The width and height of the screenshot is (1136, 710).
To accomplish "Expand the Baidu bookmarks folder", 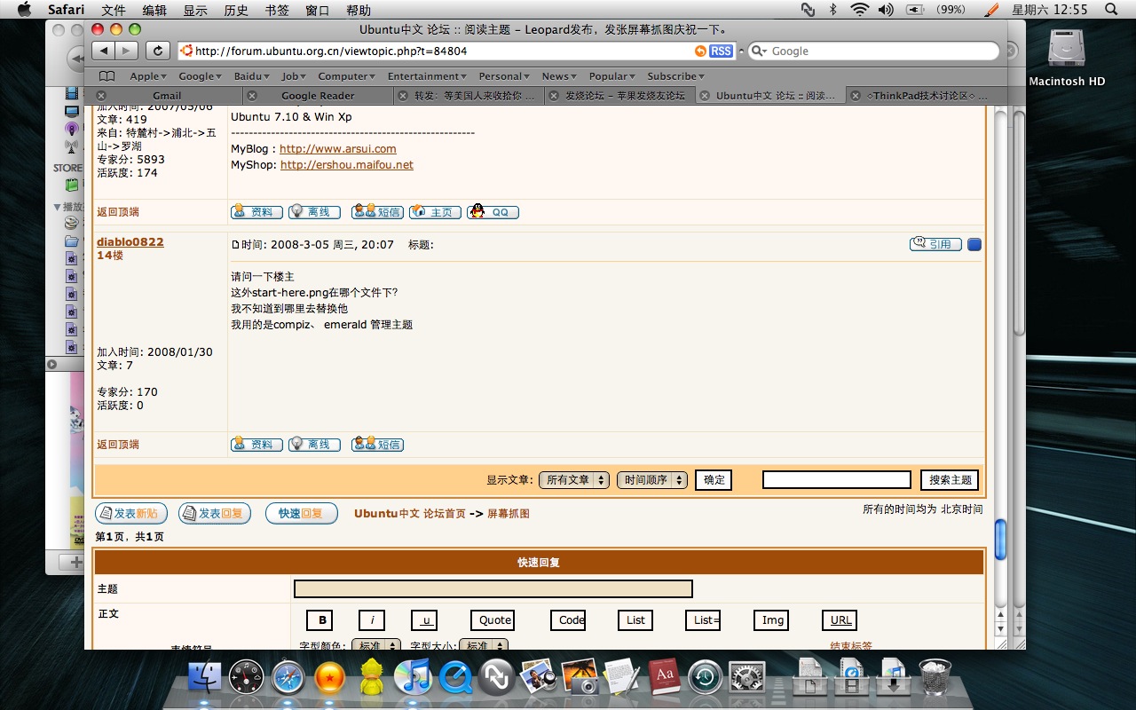I will pyautogui.click(x=252, y=76).
